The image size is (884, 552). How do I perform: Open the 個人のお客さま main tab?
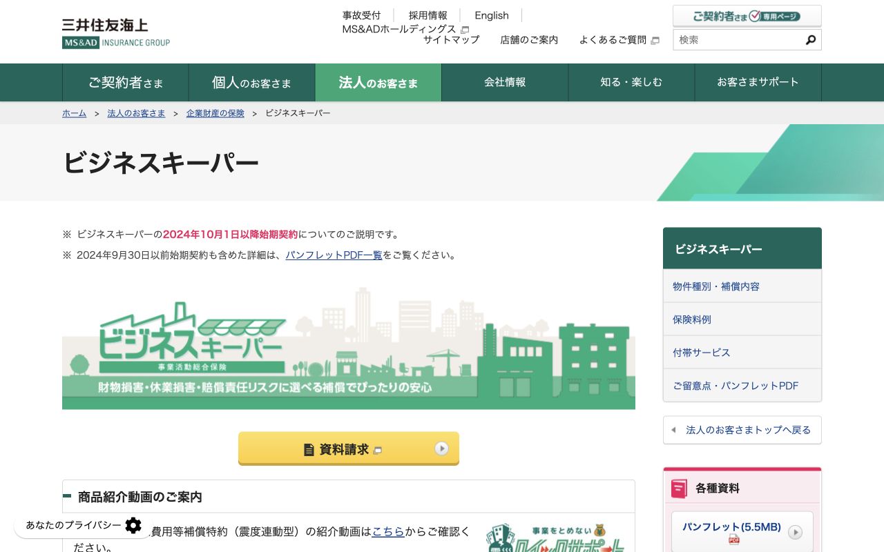click(252, 83)
